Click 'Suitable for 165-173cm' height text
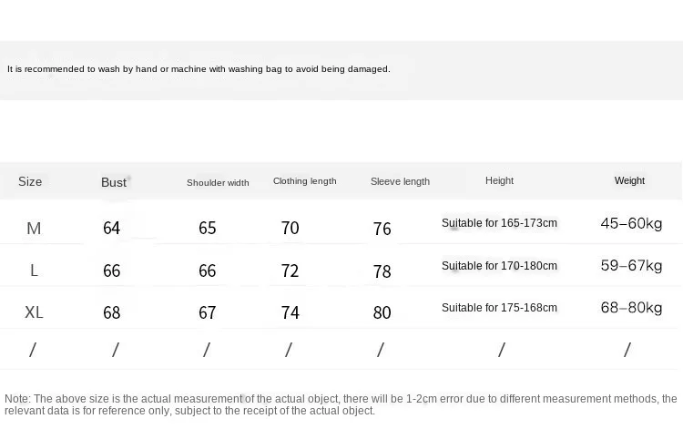683x429 pixels. [499, 223]
